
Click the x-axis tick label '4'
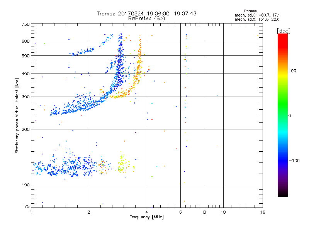click(147, 212)
